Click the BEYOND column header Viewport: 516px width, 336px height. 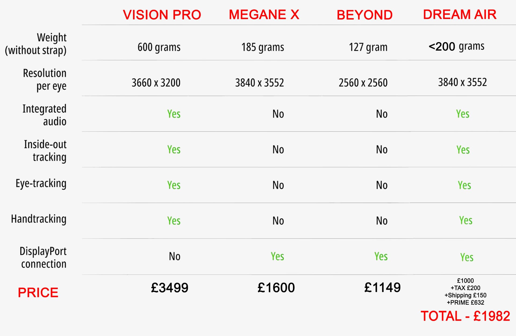364,15
